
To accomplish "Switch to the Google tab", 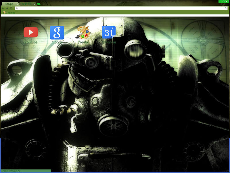I will pos(8,4).
